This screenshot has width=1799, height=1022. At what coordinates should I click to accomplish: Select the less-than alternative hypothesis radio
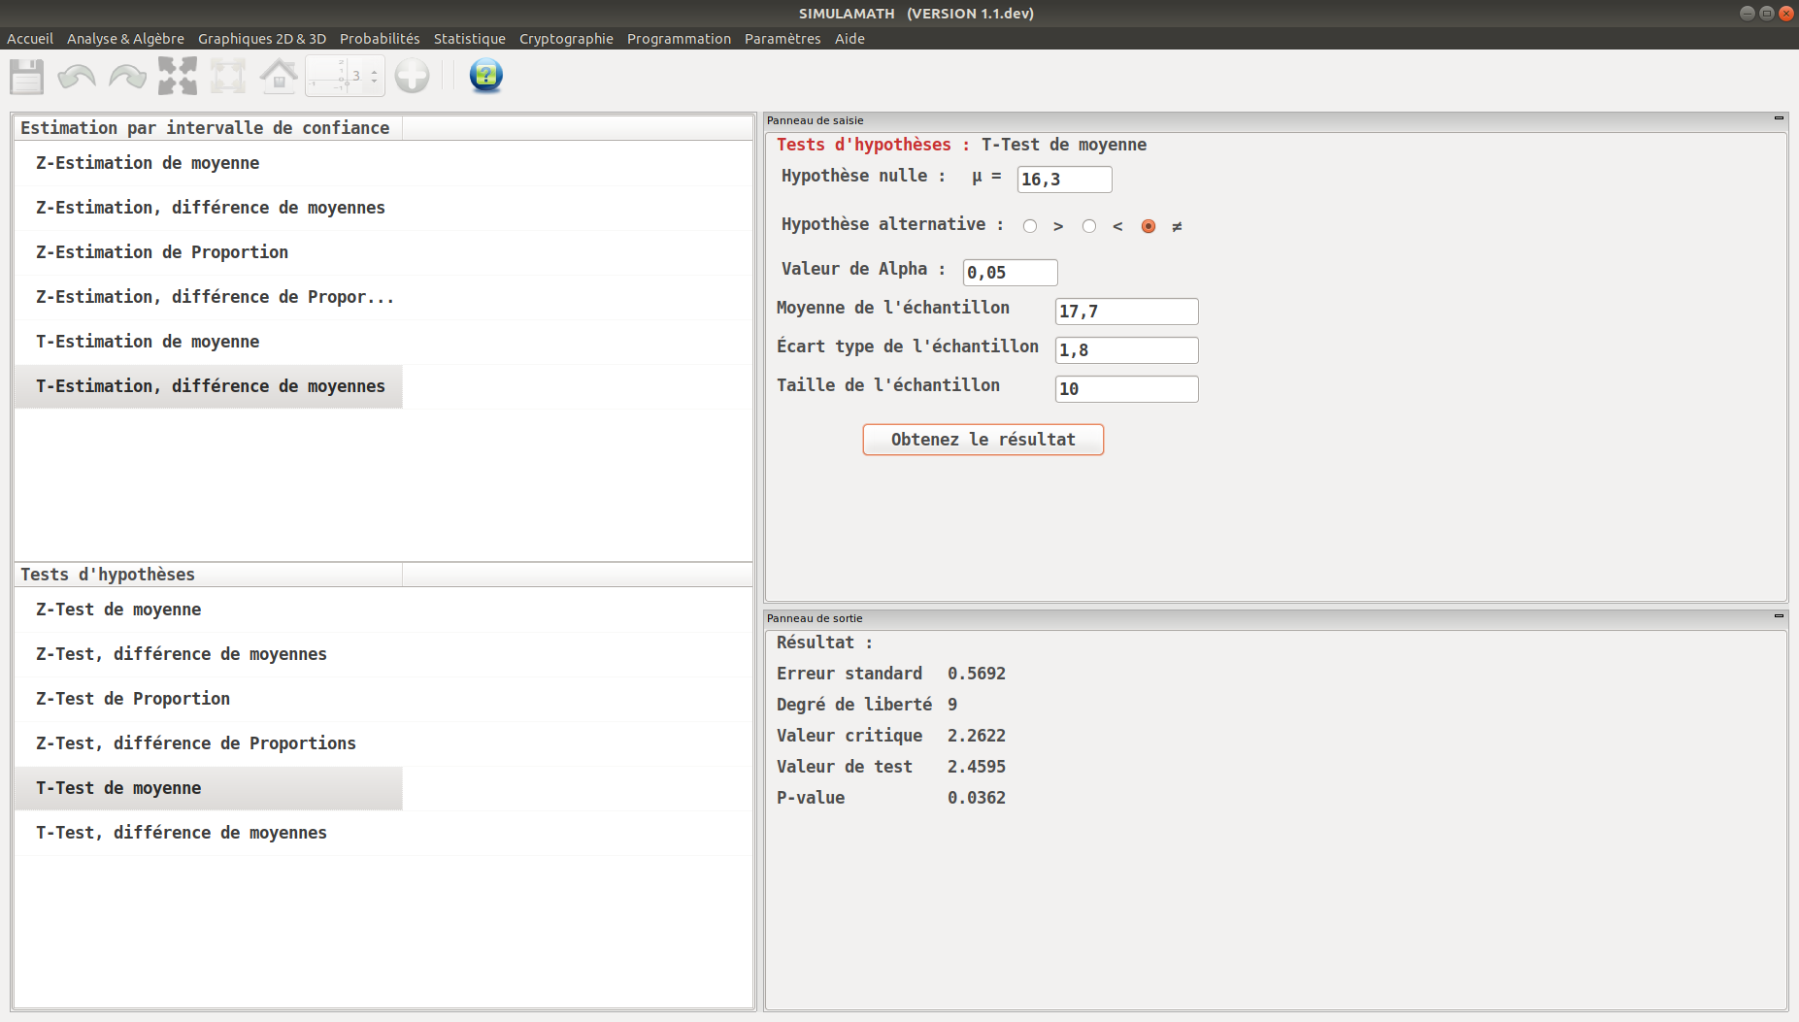tap(1089, 226)
